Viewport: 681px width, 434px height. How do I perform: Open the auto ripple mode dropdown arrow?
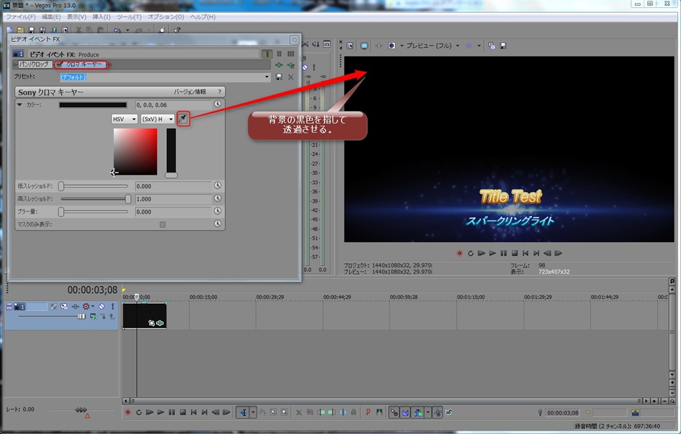pyautogui.click(x=428, y=412)
